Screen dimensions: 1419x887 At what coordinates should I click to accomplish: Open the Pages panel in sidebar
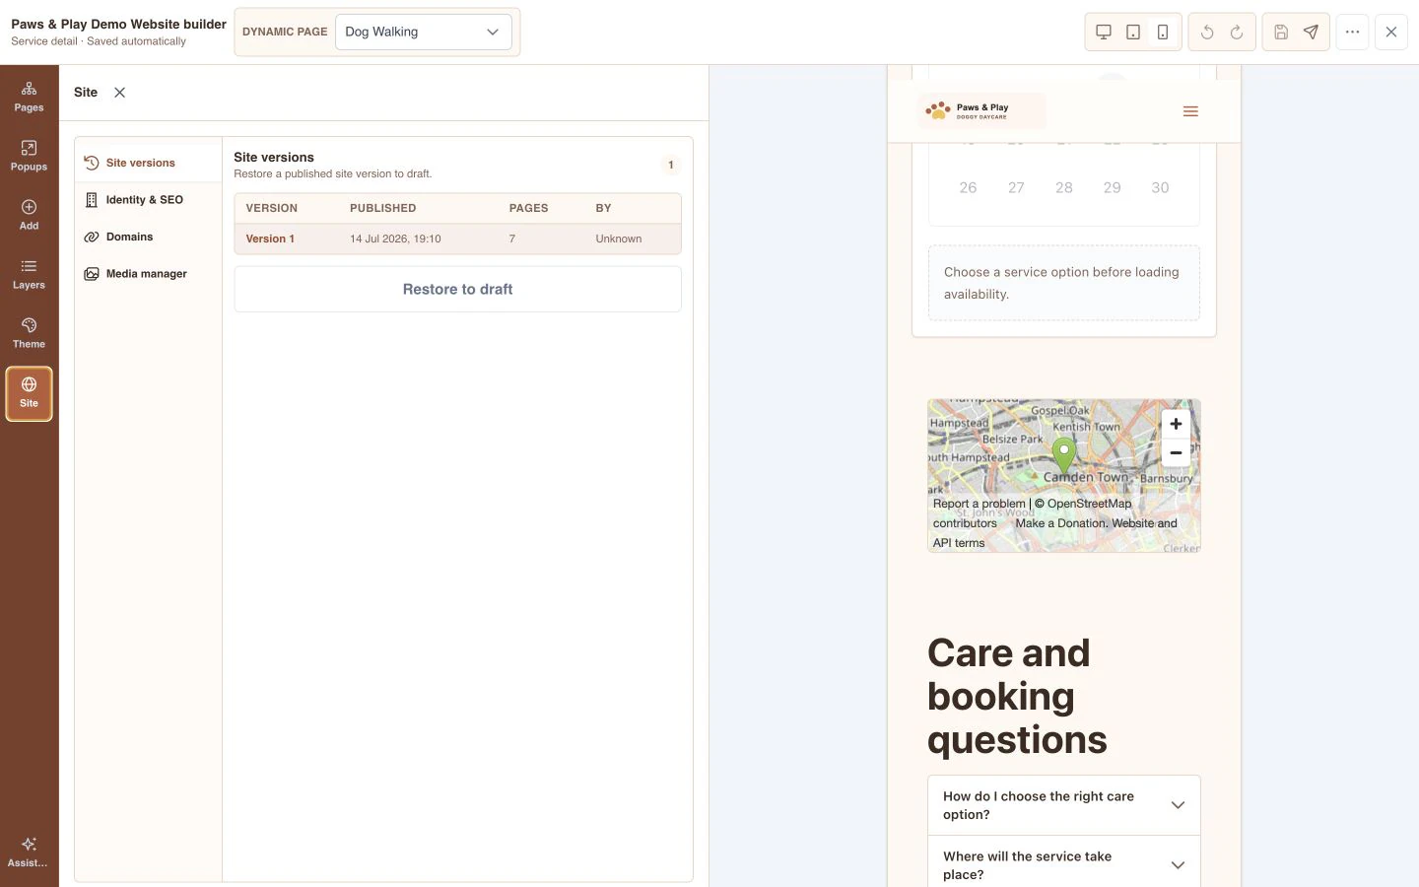(29, 97)
